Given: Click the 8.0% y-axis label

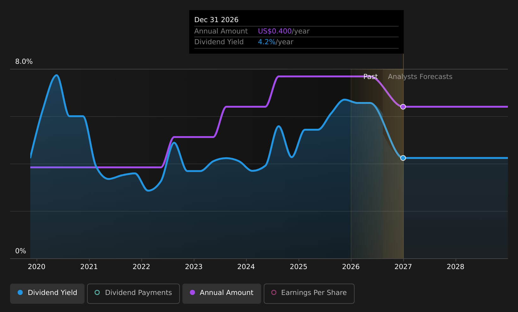Looking at the screenshot, I should pos(24,62).
